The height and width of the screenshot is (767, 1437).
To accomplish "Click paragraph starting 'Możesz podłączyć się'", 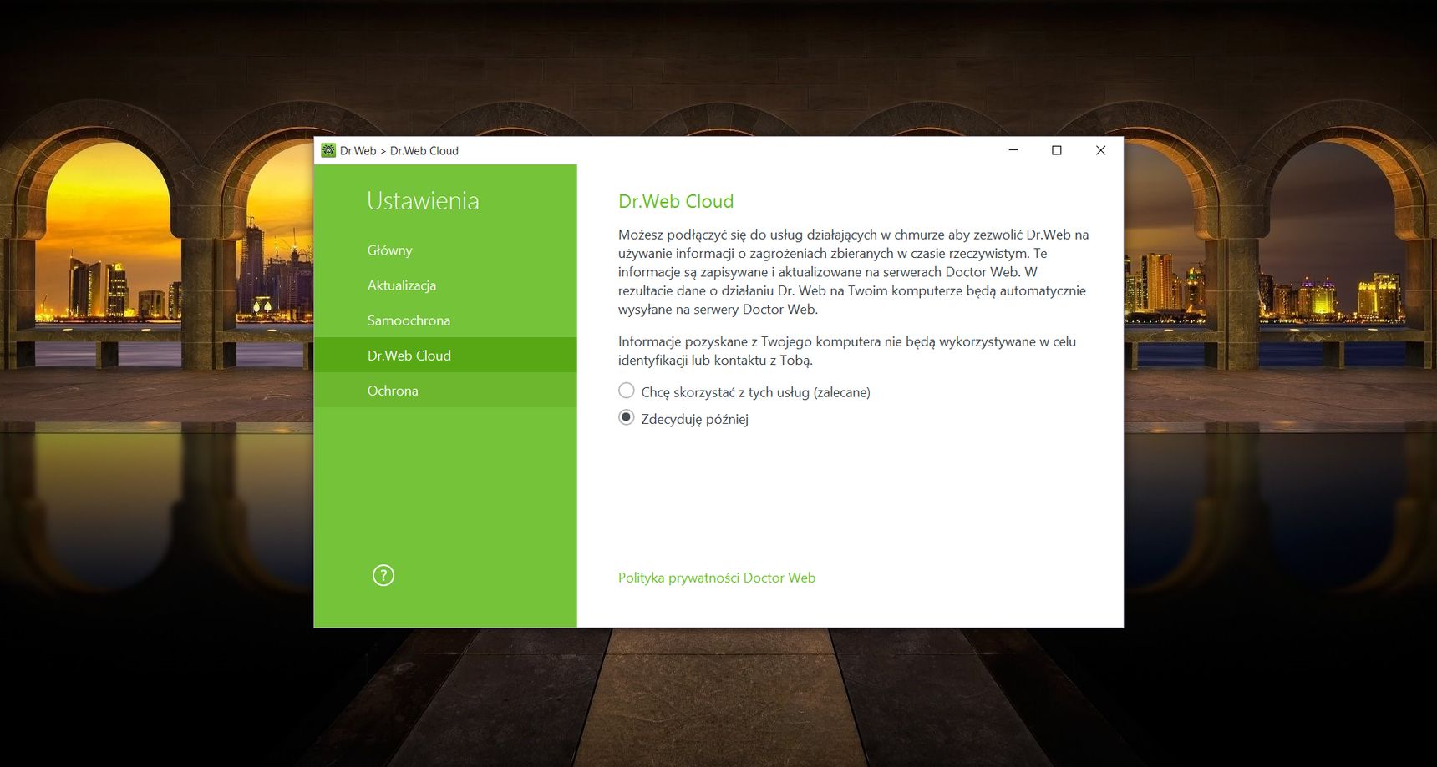I will click(x=854, y=272).
